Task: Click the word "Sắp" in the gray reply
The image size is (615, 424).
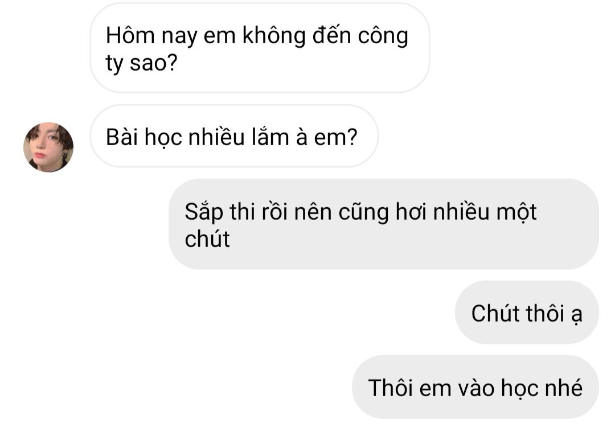Action: [203, 212]
